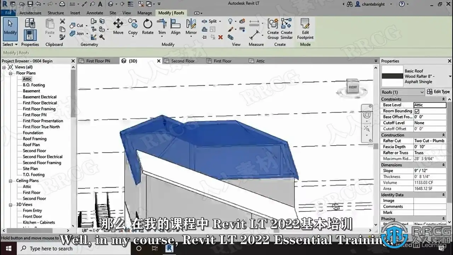Click Create Group

273,29
